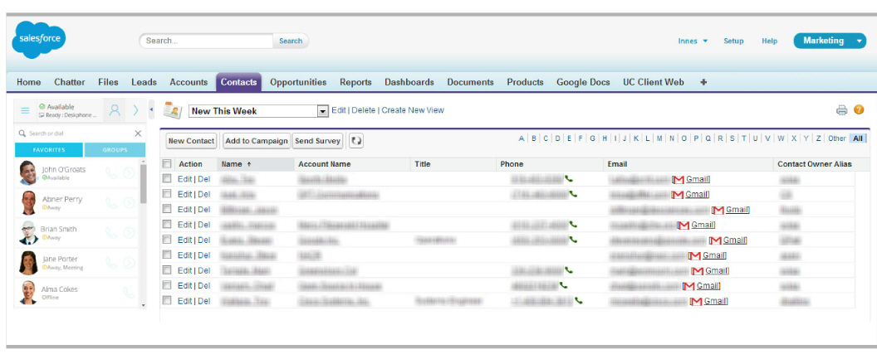
Task: Call John O'Groats with phone icon
Action: (111, 173)
